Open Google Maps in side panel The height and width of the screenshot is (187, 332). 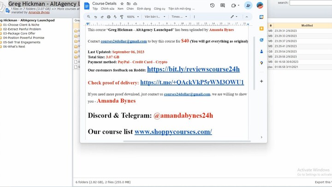pyautogui.click(x=261, y=63)
